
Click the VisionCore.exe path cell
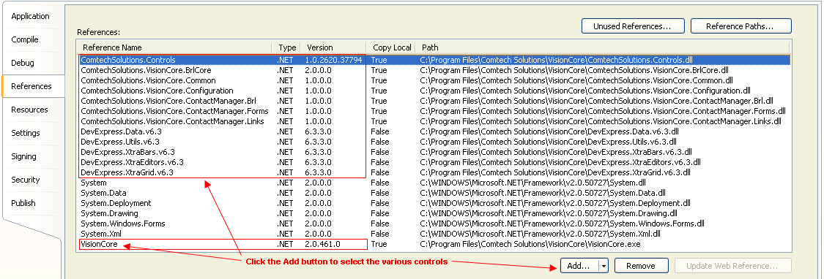(530, 244)
